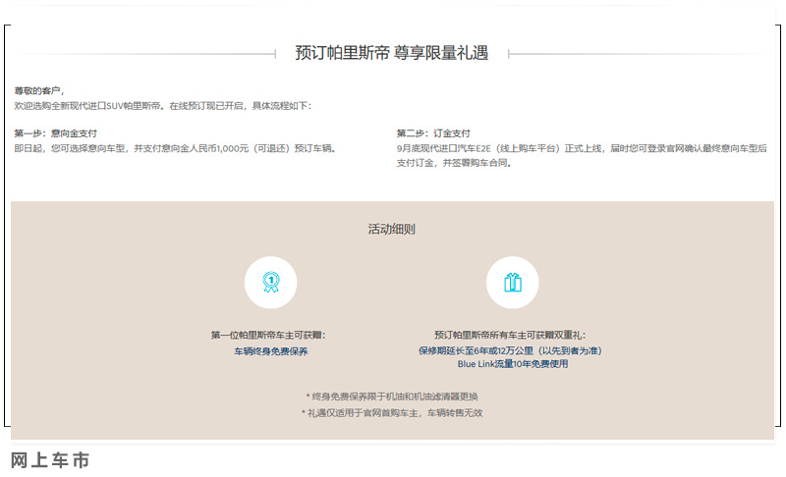Screen dimensions: 786x477
Task: Click the text 第一位帕里斯帝车主可获赠
Action: (x=268, y=335)
